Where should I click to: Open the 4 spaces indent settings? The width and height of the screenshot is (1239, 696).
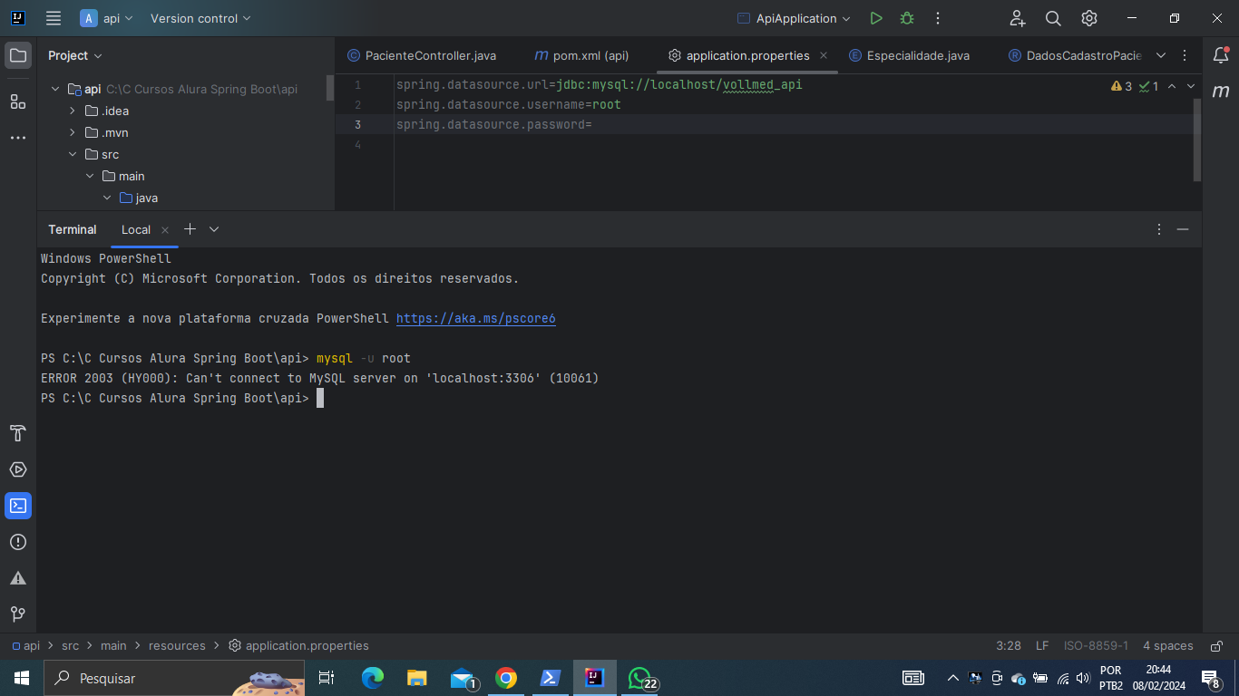click(1168, 646)
